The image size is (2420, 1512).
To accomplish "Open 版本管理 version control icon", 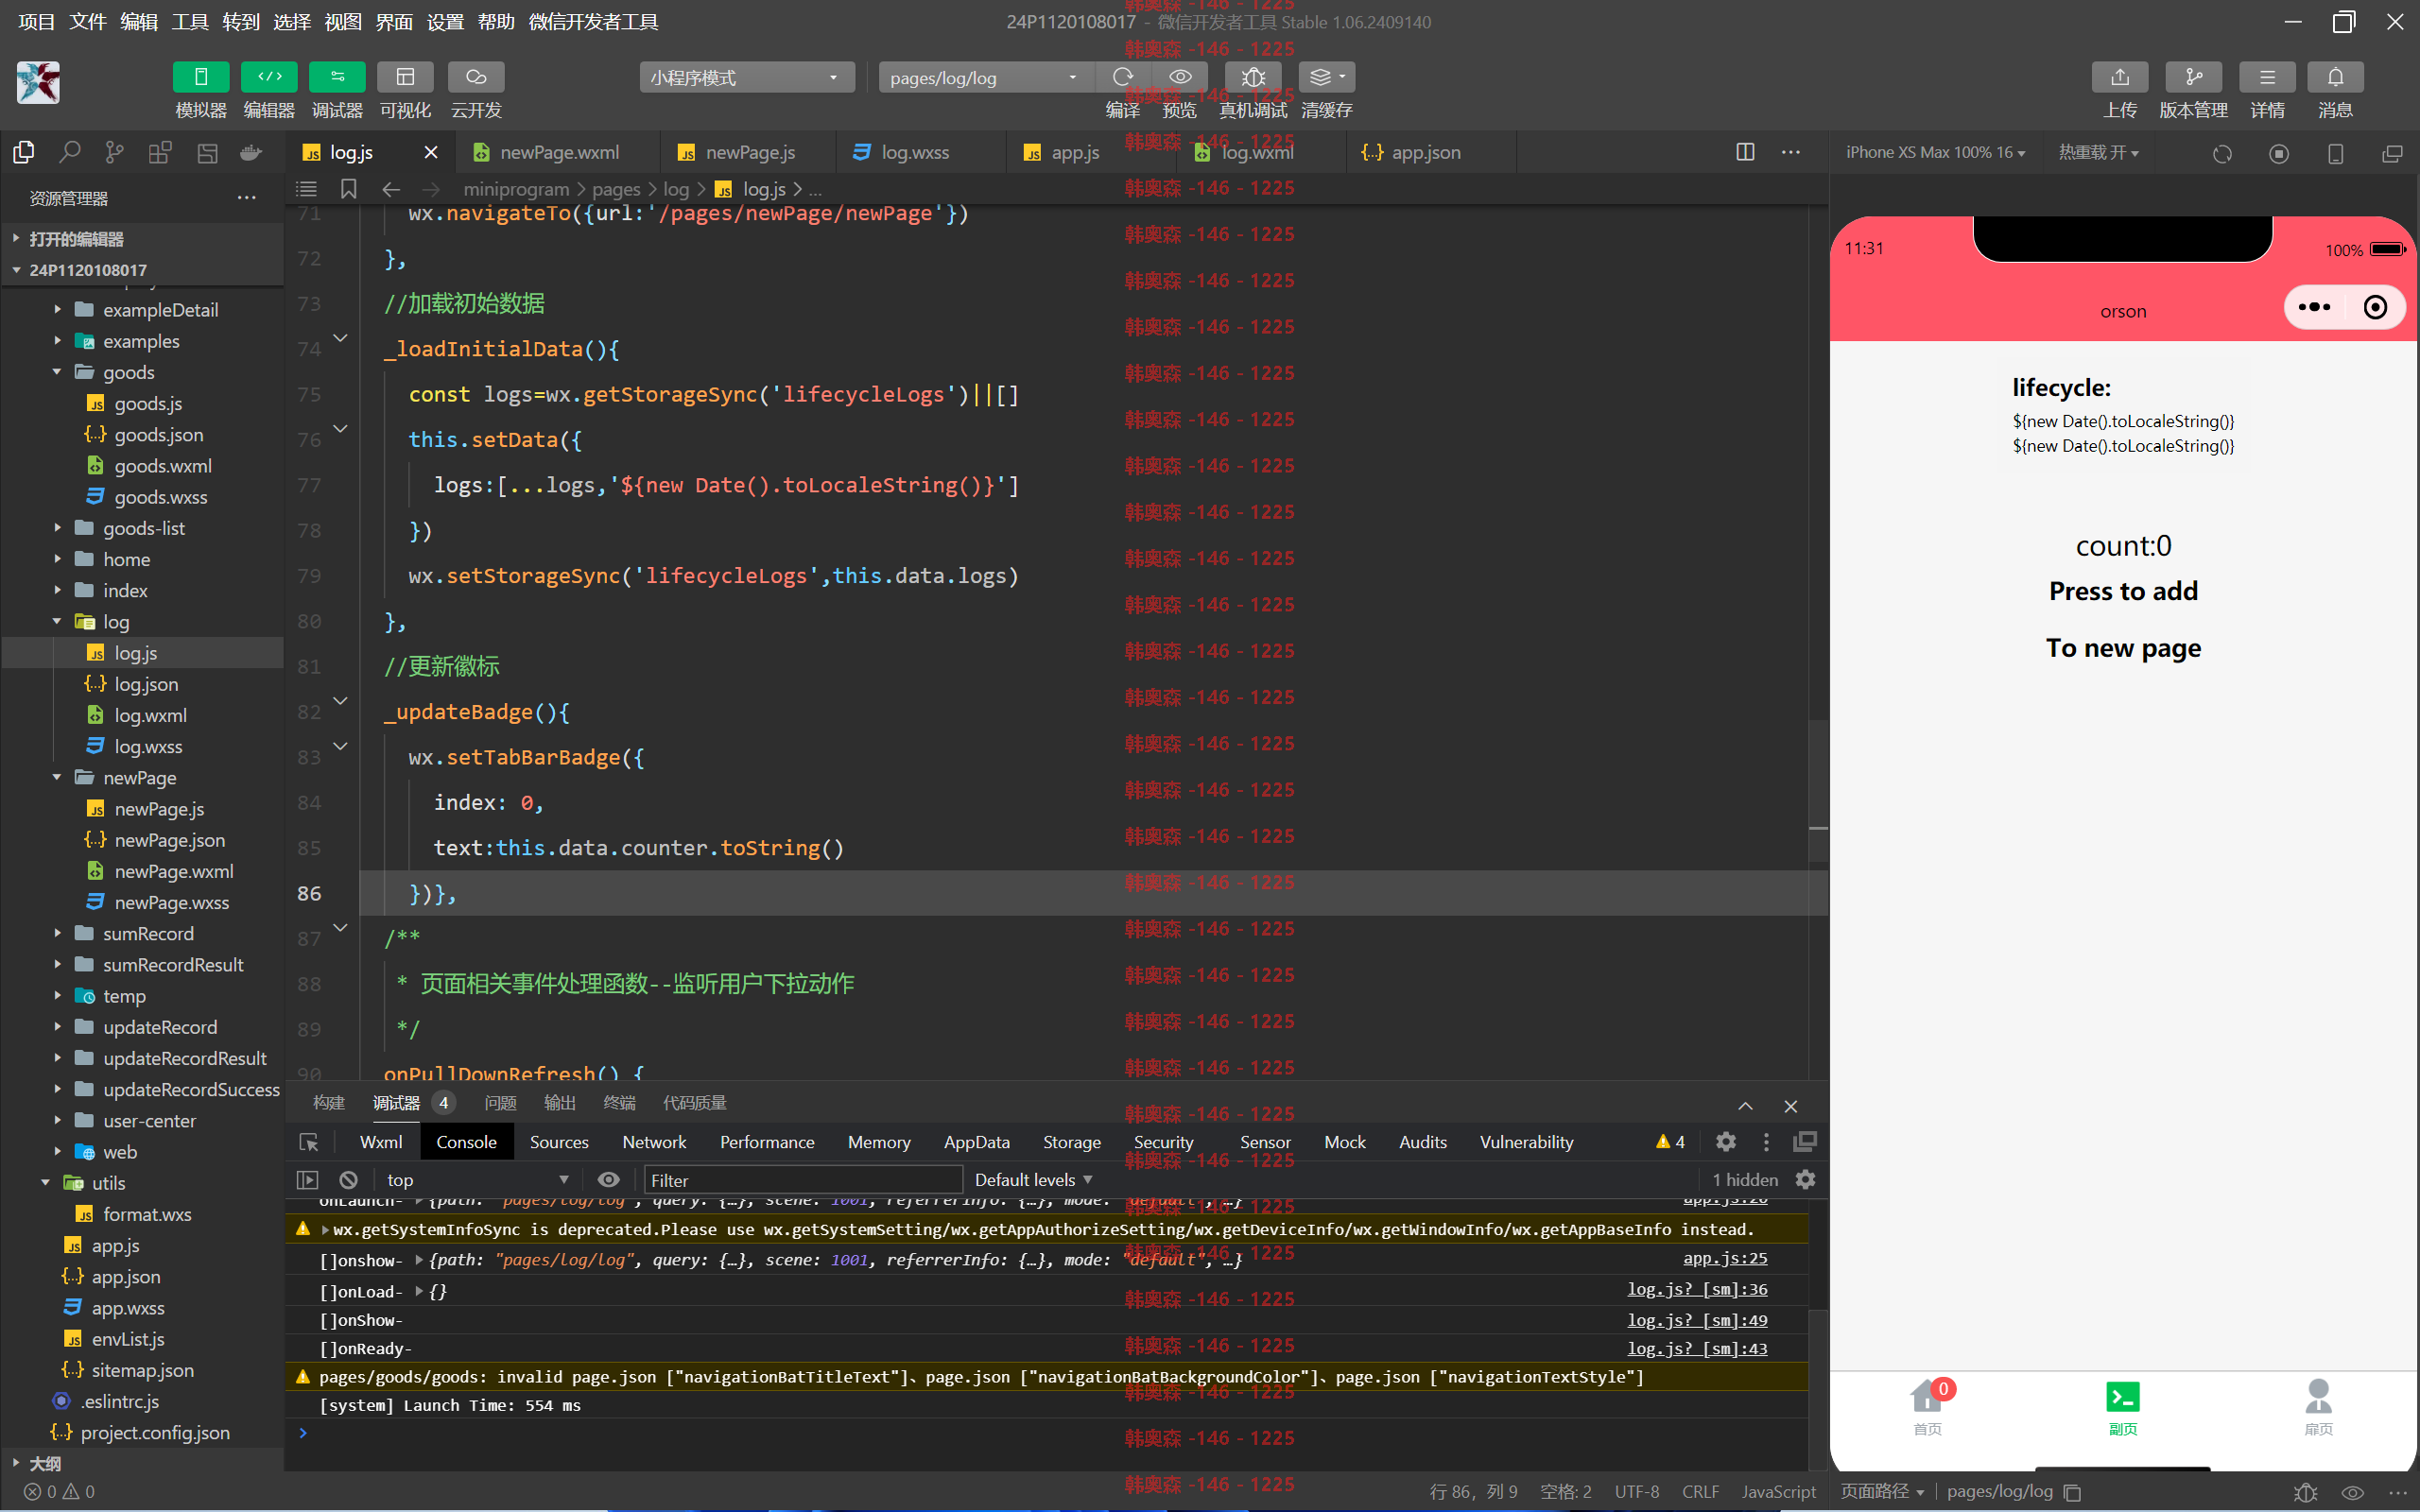I will click(x=2193, y=77).
